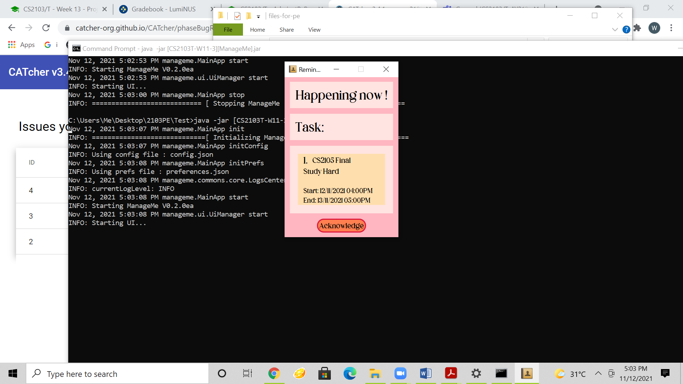Show hidden system tray icons
Viewport: 683px width, 384px height.
[598, 373]
